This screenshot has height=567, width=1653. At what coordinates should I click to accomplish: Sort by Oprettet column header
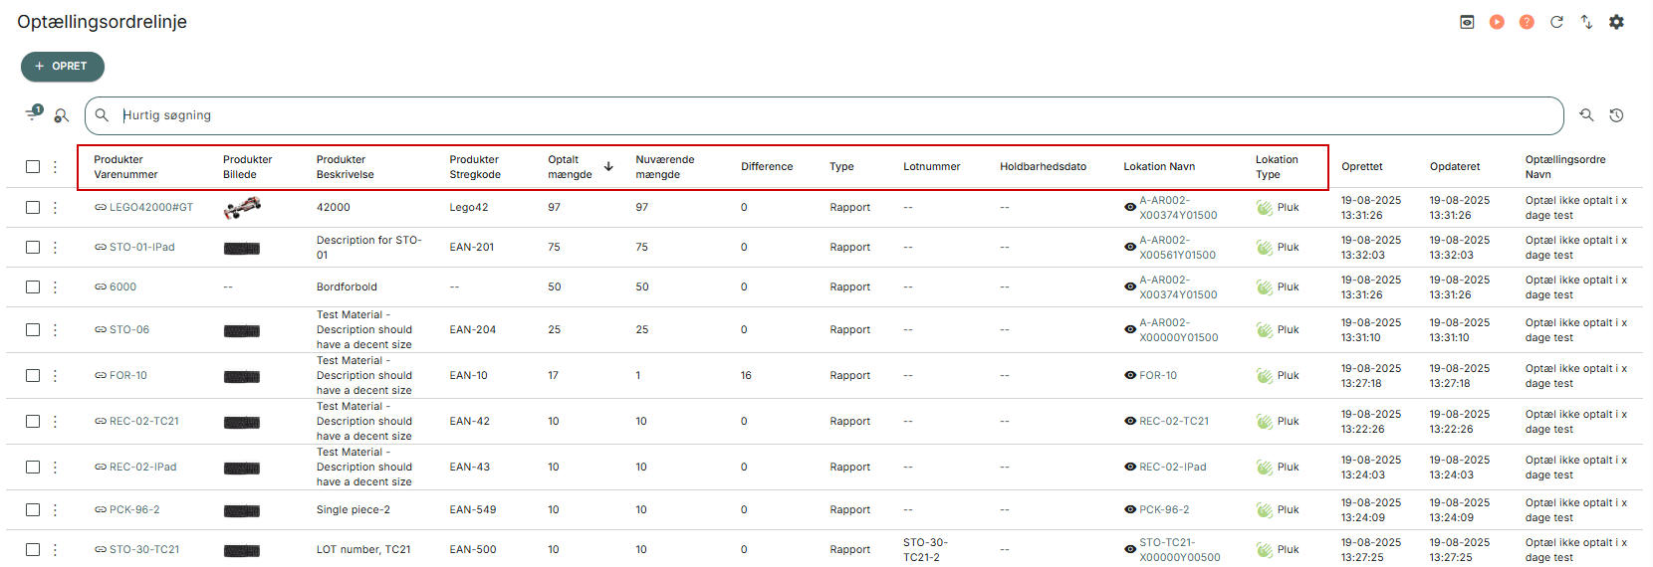pyautogui.click(x=1361, y=167)
